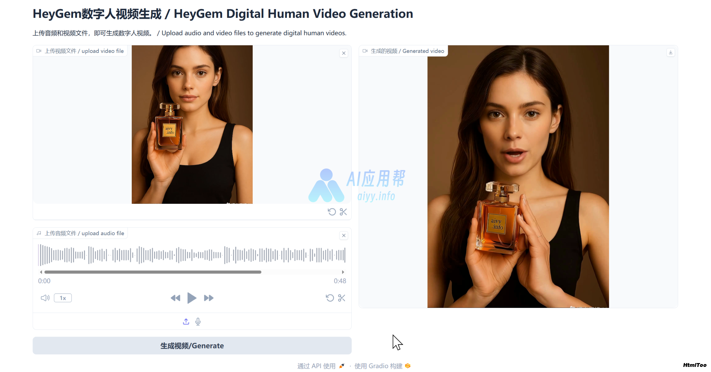Upload a new audio file icon
This screenshot has width=711, height=372.
coord(186,322)
